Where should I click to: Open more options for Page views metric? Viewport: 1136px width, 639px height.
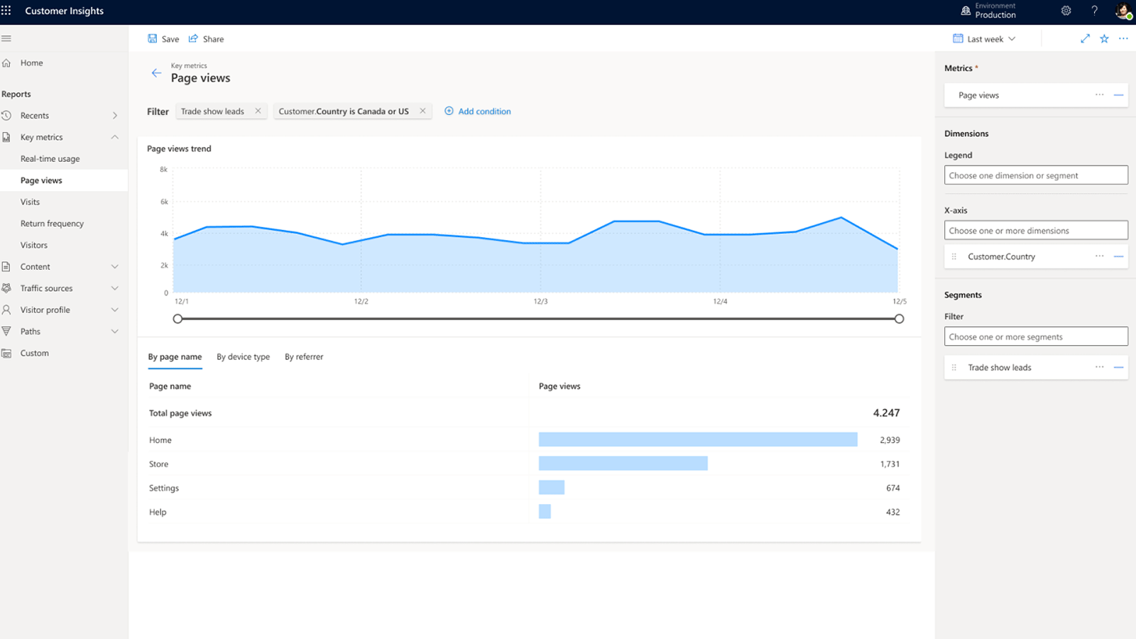[x=1099, y=94]
